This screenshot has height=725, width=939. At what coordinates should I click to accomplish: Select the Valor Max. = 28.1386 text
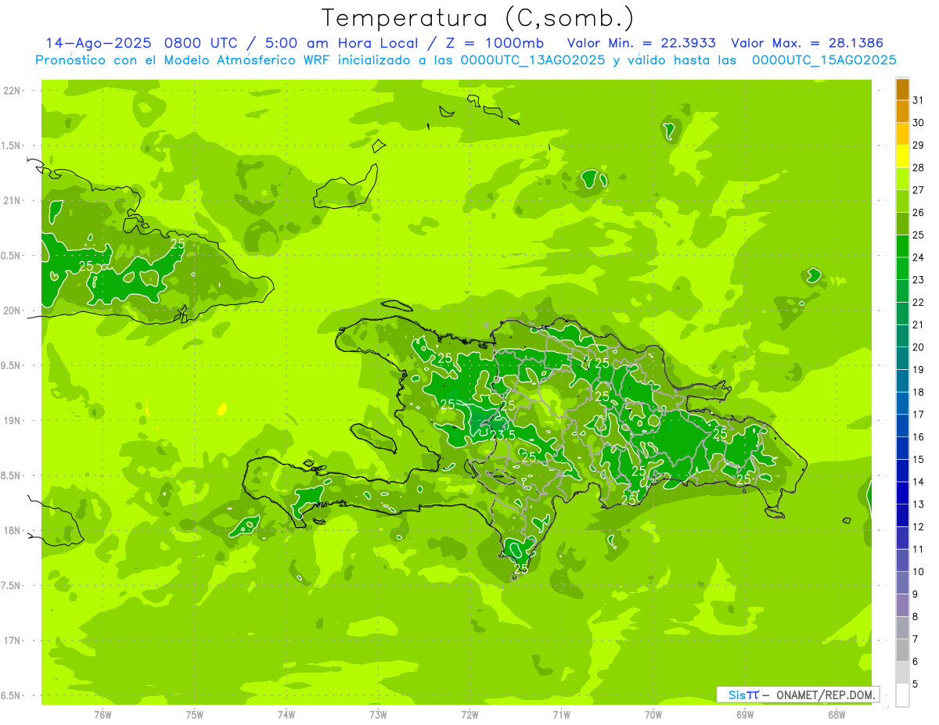tap(807, 43)
